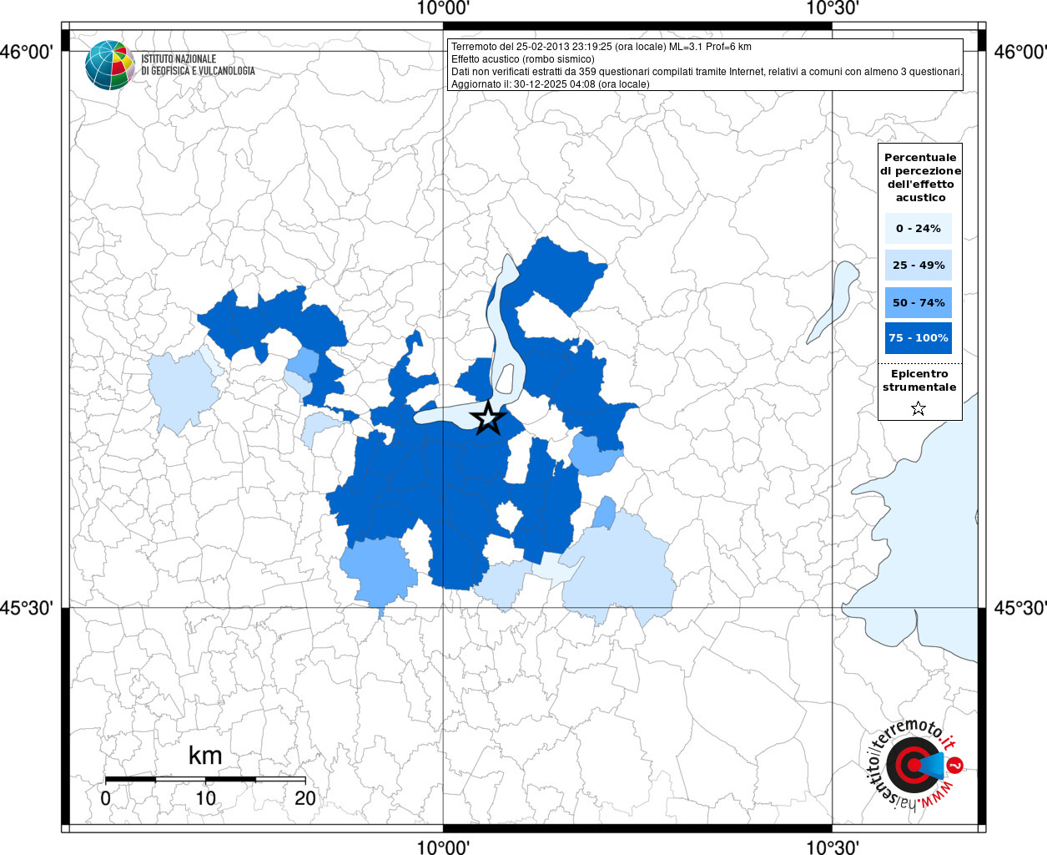Click the top 10°00' longitude label
The width and height of the screenshot is (1047, 855).
(x=443, y=9)
